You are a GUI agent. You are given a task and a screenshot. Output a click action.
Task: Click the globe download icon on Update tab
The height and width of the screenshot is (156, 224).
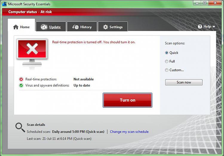(44, 27)
